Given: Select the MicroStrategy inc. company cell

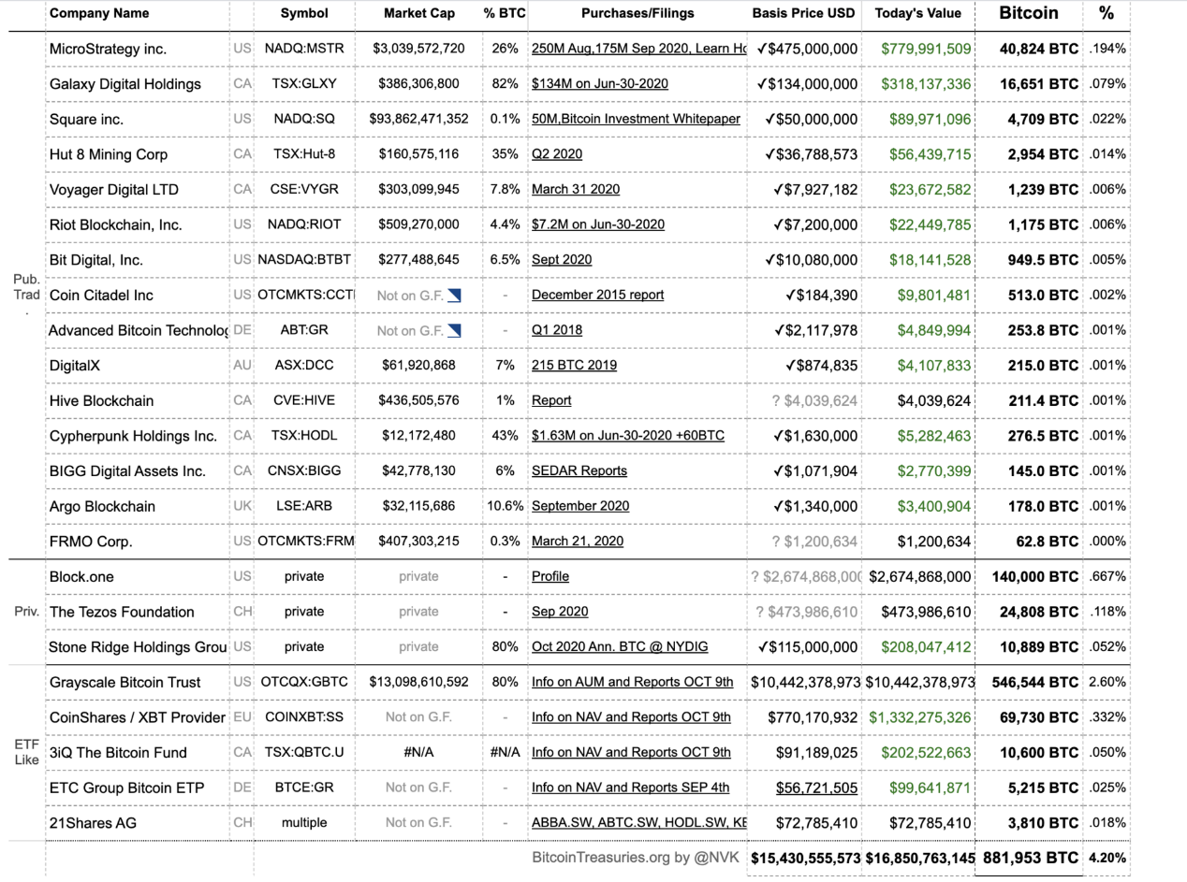Looking at the screenshot, I should pyautogui.click(x=139, y=49).
